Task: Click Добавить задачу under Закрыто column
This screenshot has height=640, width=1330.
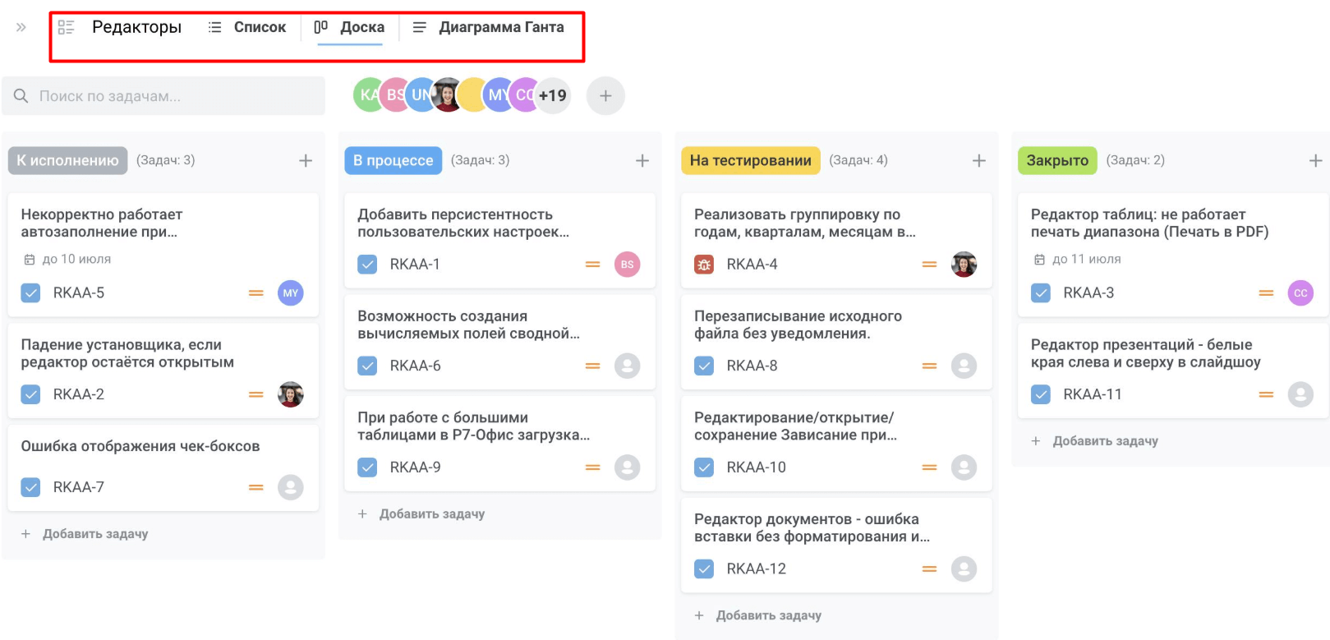Action: click(1095, 441)
